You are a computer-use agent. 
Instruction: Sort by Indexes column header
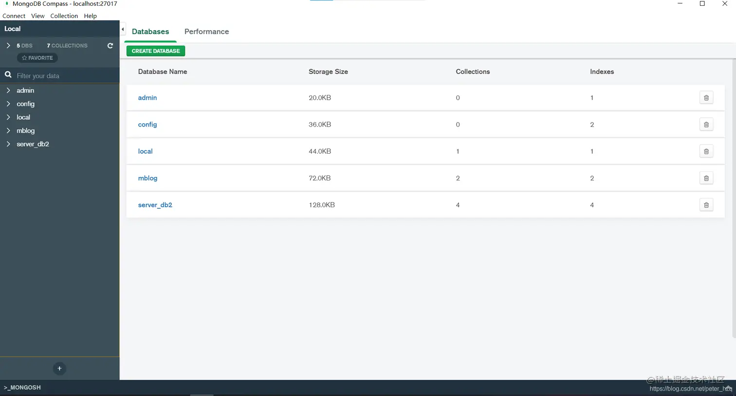(602, 72)
